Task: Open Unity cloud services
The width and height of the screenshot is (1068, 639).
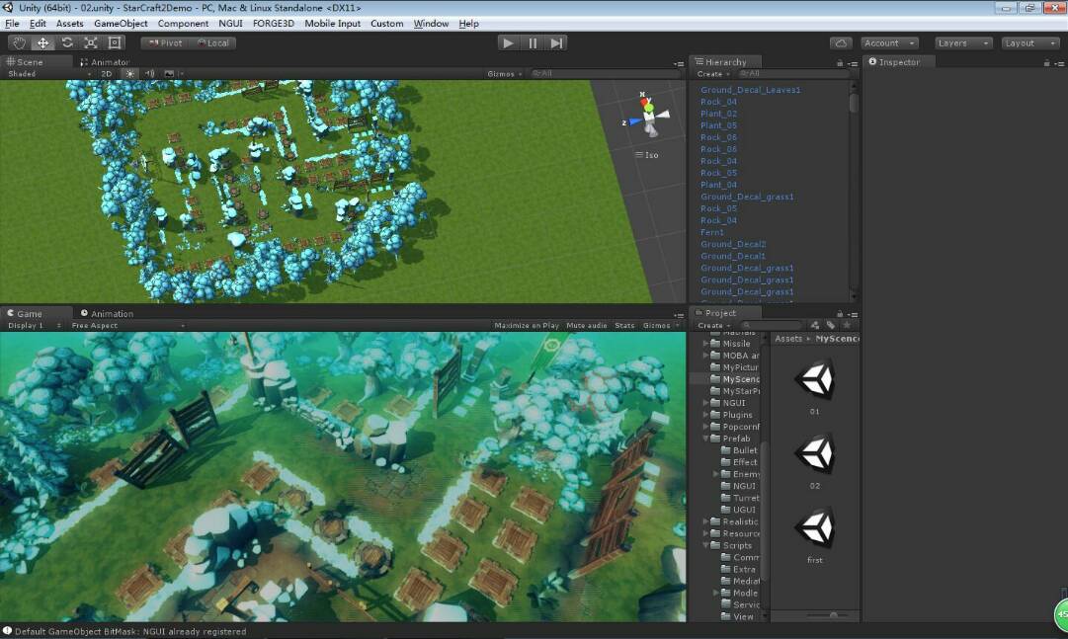Action: point(841,42)
